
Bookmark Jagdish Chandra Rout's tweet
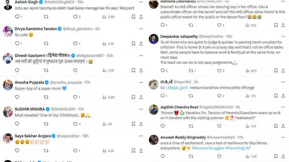pos(276,126)
